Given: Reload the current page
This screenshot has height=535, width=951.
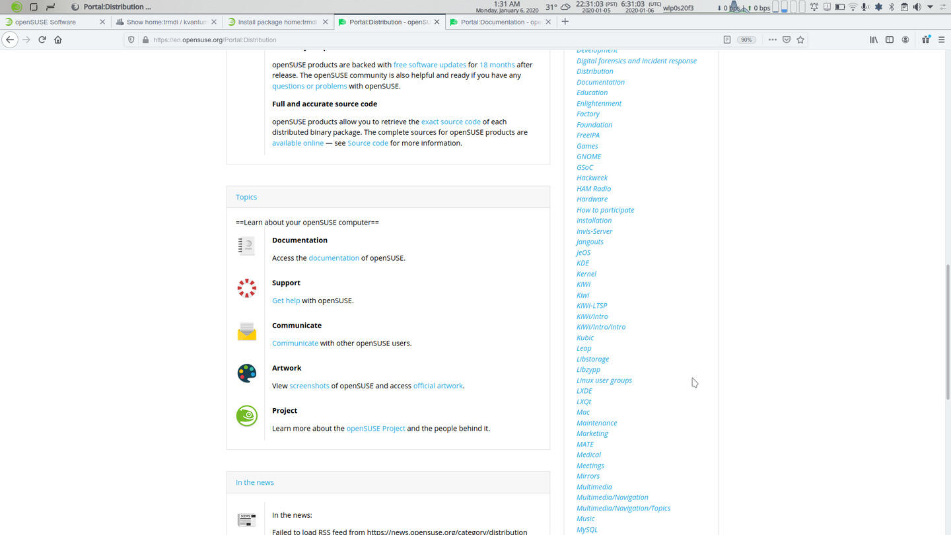Looking at the screenshot, I should [x=42, y=40].
